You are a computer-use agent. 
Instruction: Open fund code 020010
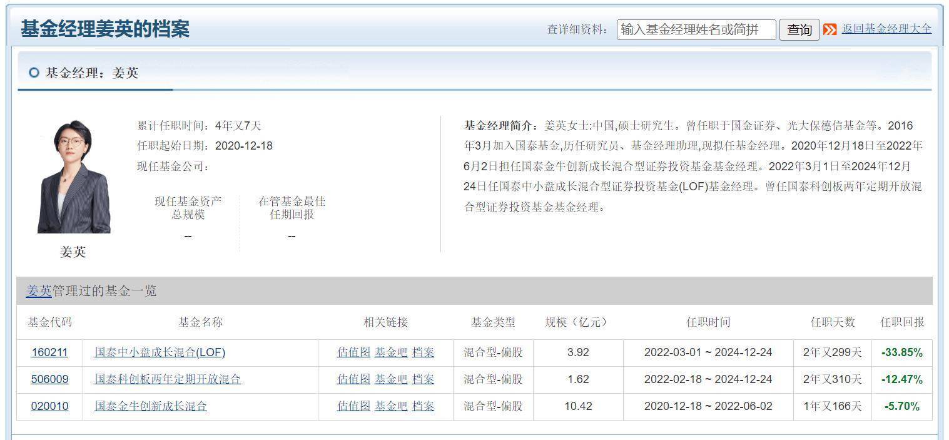49,406
